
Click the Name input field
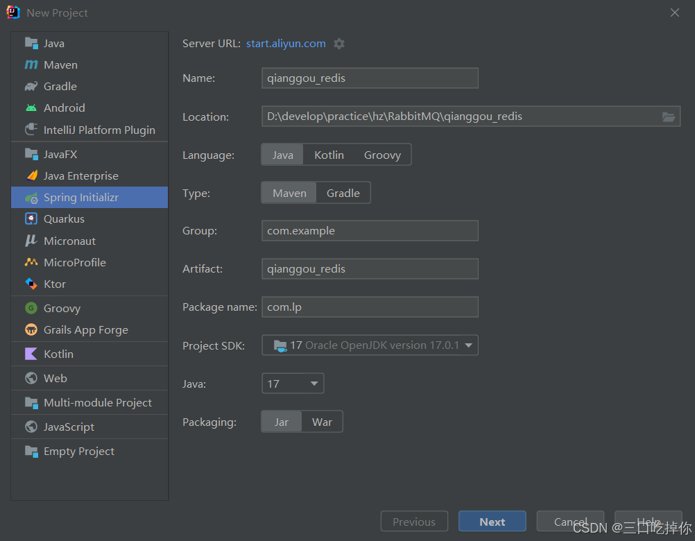370,78
